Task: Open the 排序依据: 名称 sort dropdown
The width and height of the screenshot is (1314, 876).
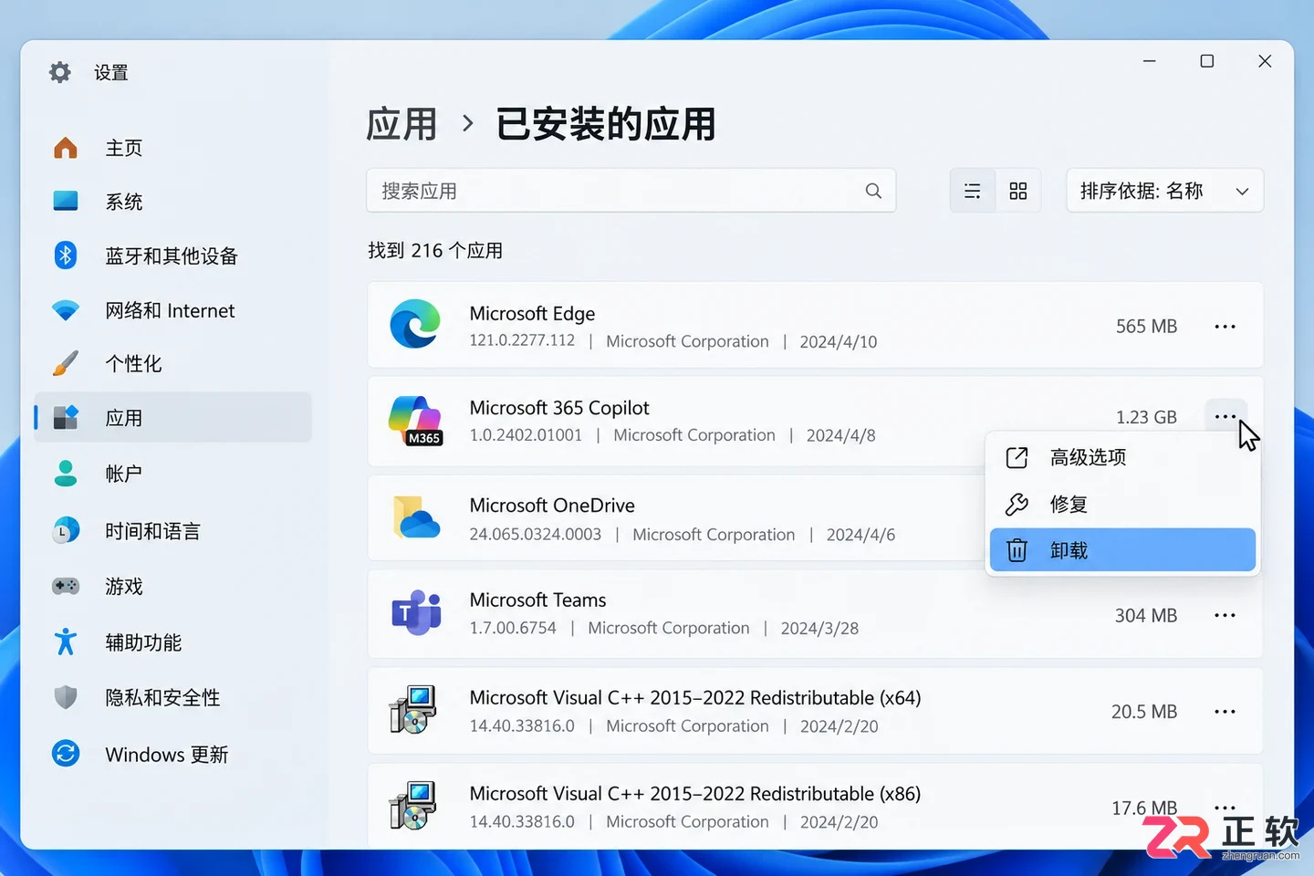Action: 1164,191
